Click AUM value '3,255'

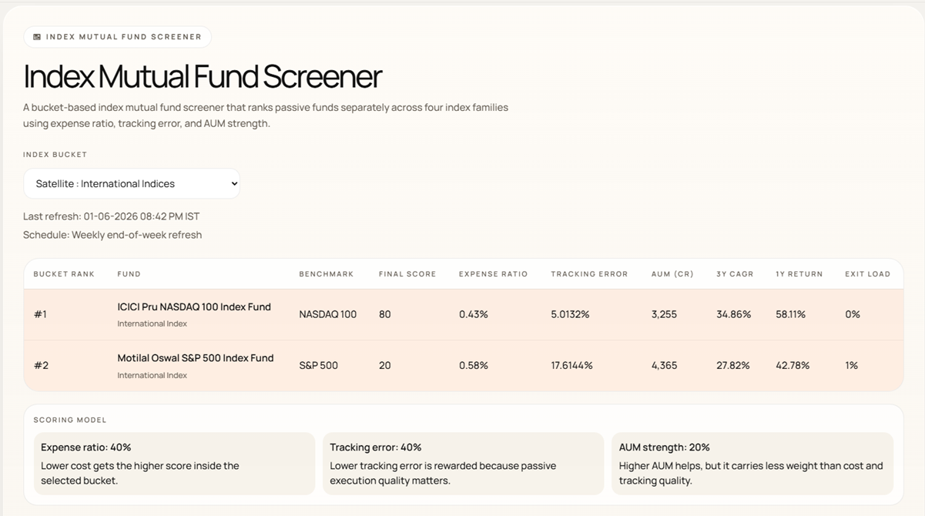coord(665,314)
